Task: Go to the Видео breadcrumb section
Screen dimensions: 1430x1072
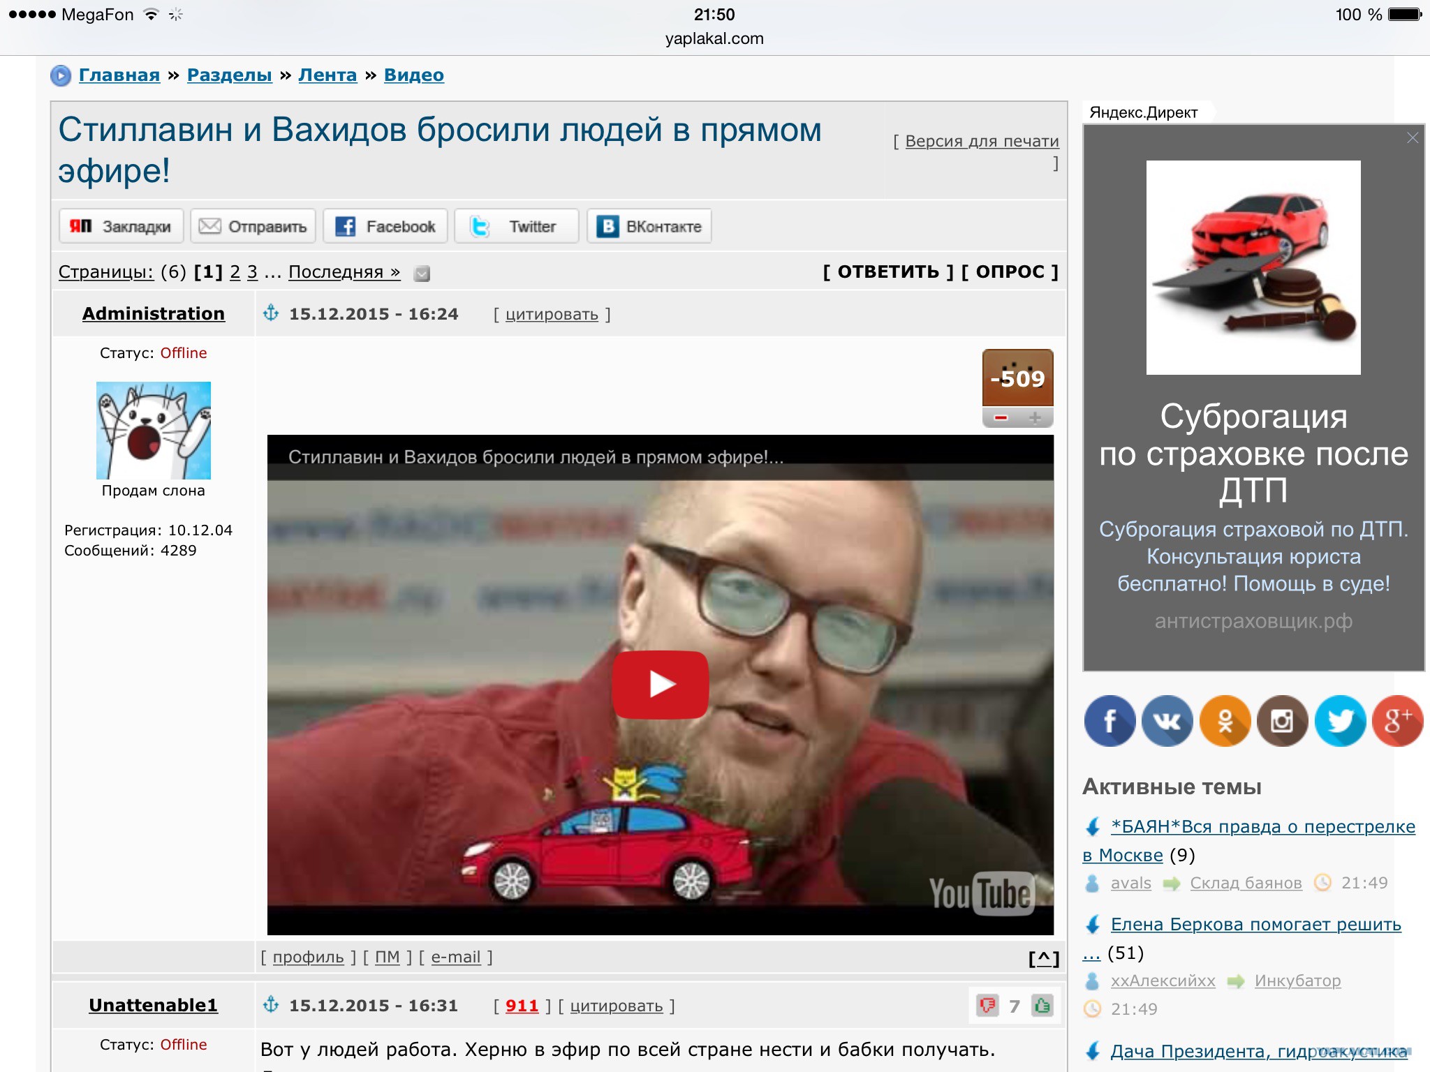Action: click(x=413, y=75)
